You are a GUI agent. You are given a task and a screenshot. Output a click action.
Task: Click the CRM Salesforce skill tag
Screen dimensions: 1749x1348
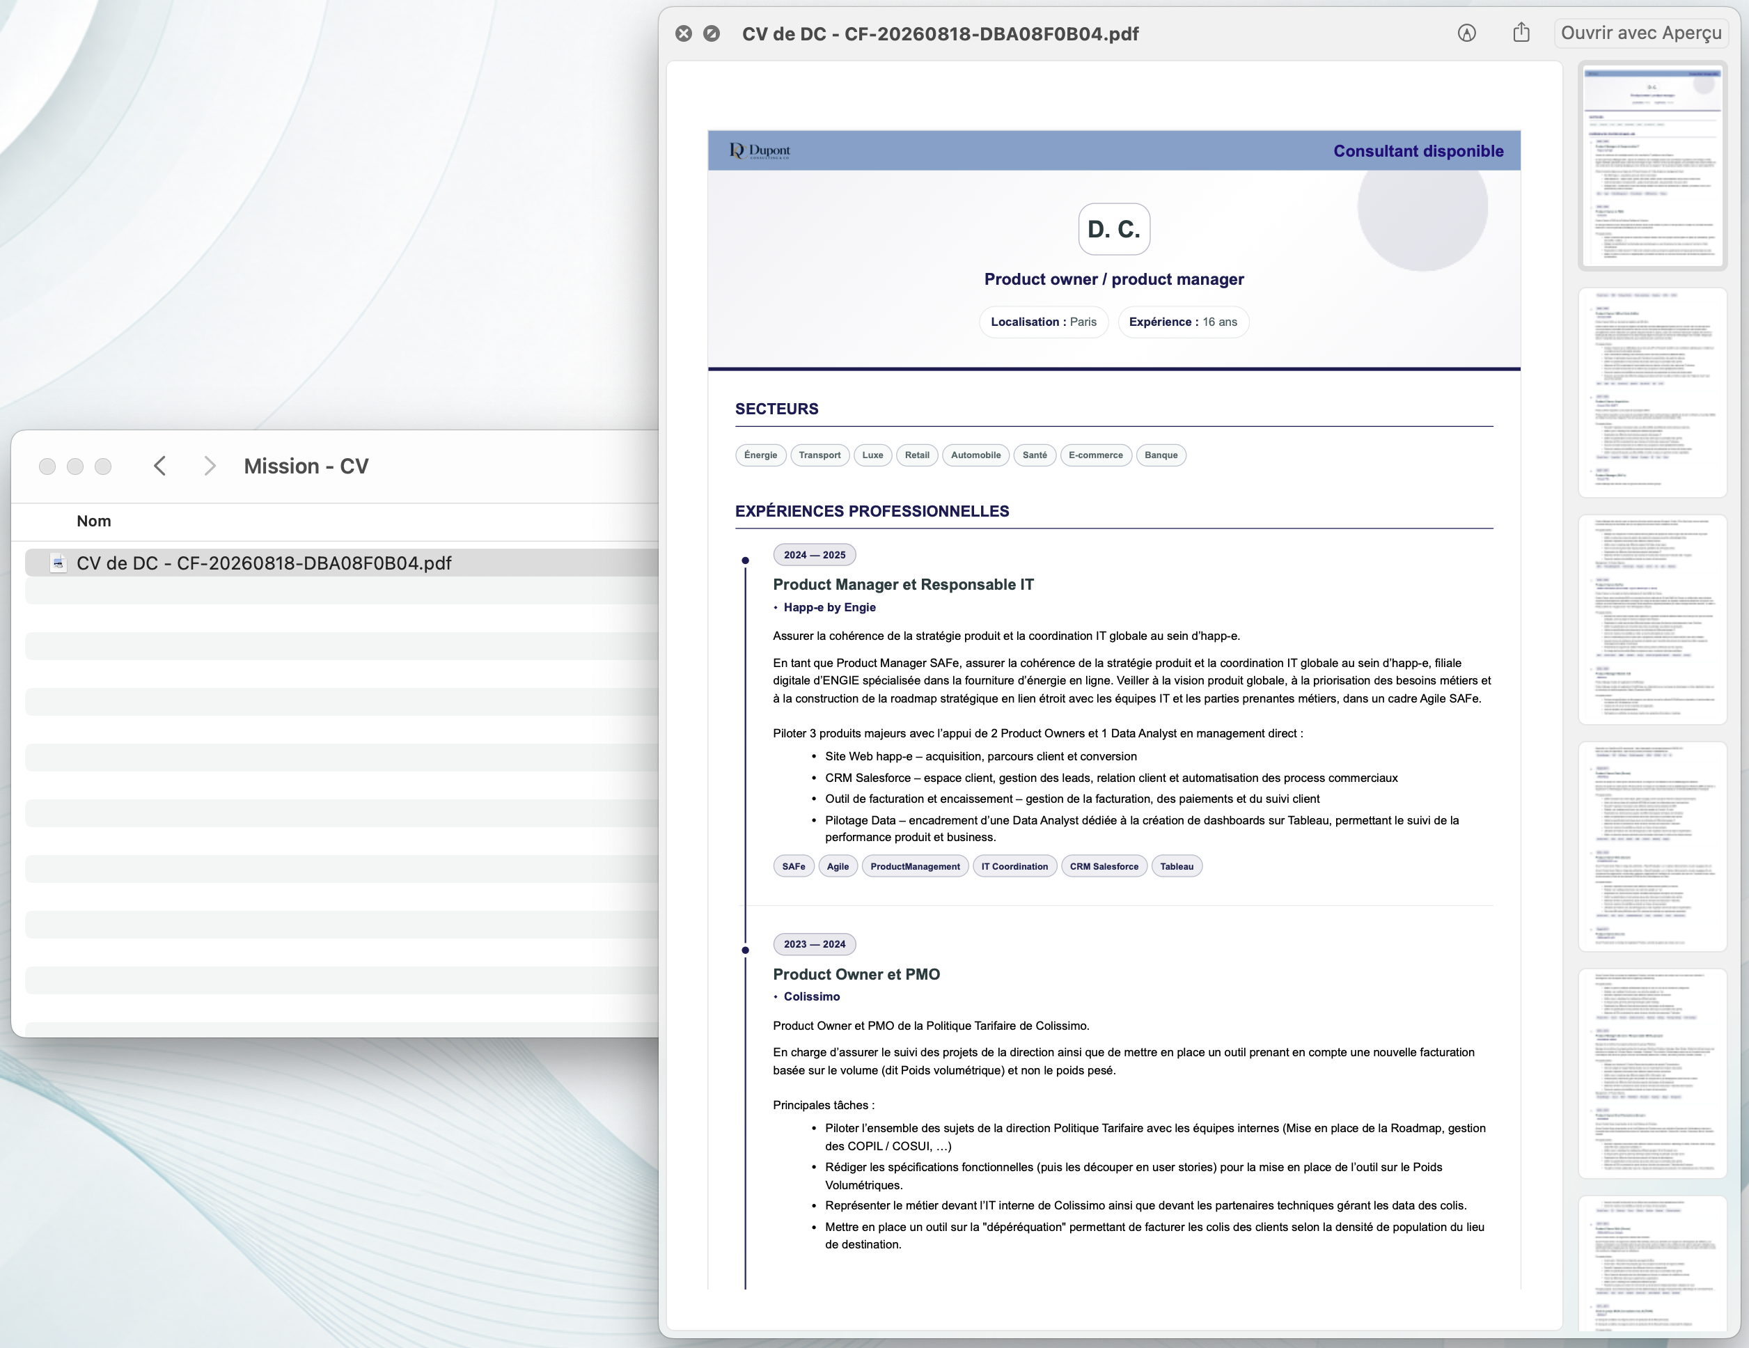click(x=1104, y=867)
